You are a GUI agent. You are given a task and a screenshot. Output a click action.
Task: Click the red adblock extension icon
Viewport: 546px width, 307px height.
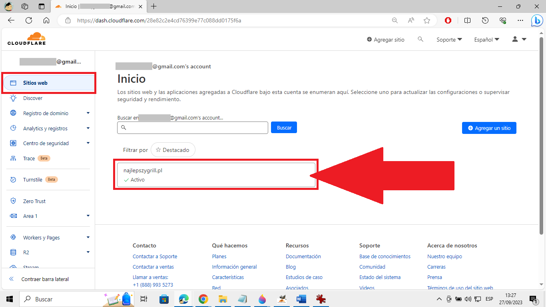coord(448,20)
